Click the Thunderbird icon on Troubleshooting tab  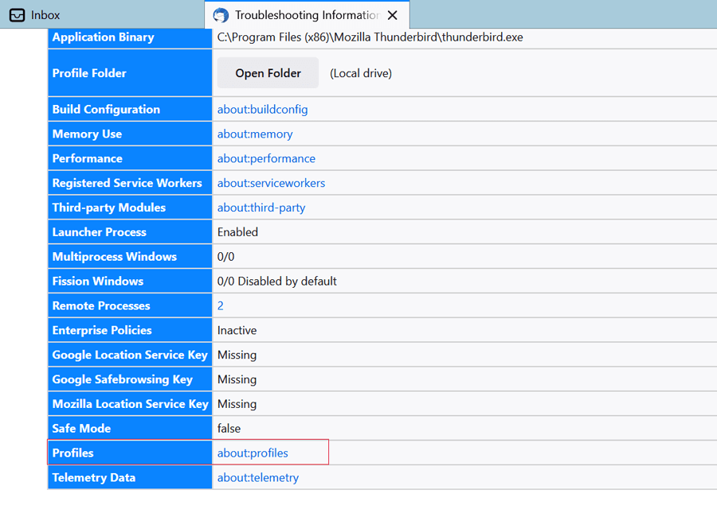pyautogui.click(x=221, y=15)
